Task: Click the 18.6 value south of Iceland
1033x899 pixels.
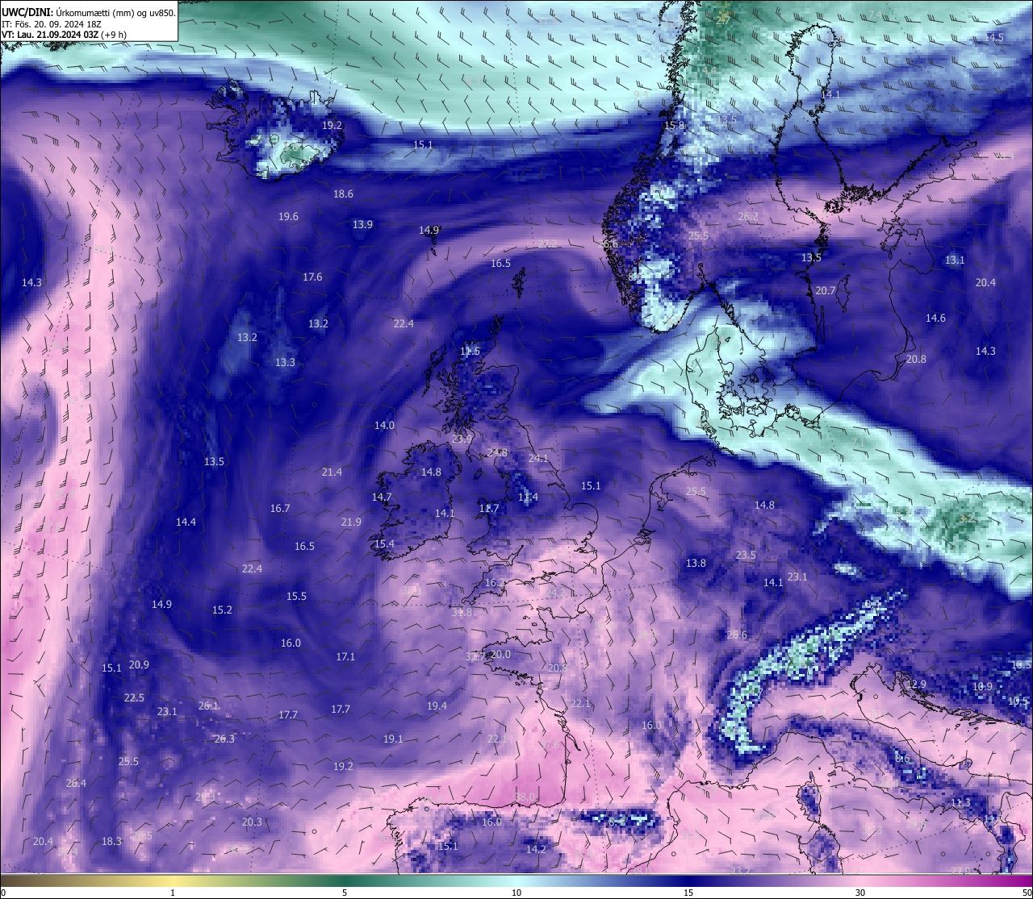Action: tap(343, 194)
